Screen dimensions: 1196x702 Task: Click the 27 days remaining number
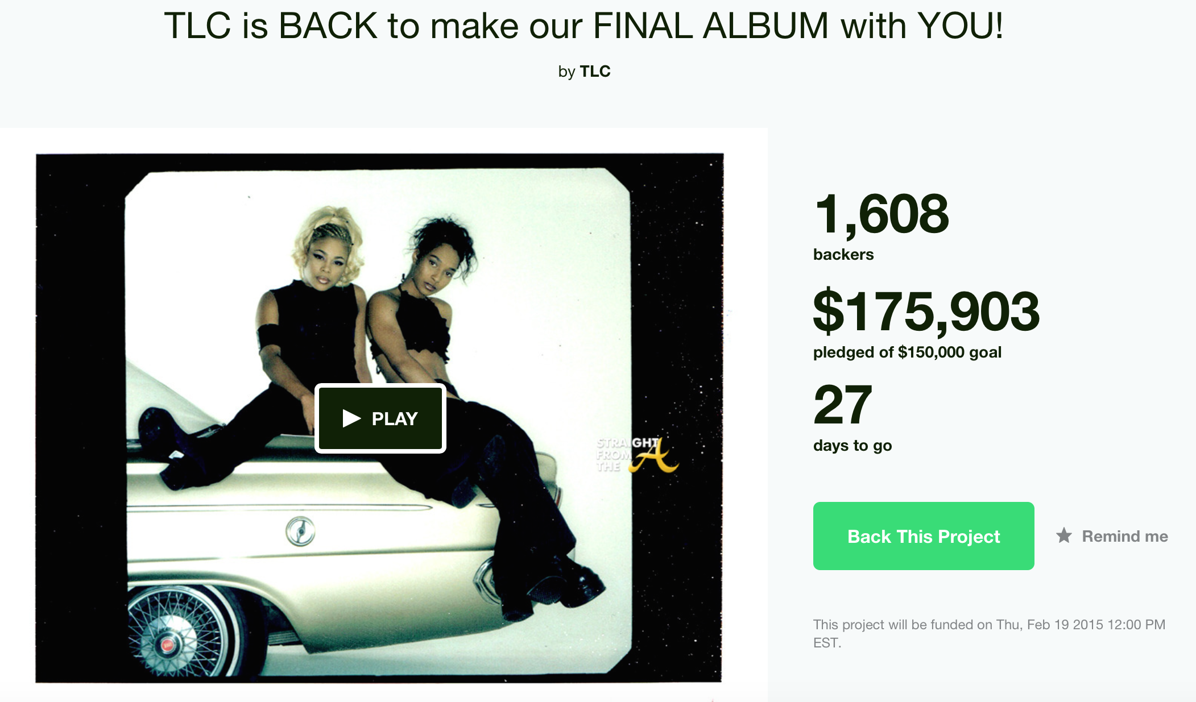(843, 405)
